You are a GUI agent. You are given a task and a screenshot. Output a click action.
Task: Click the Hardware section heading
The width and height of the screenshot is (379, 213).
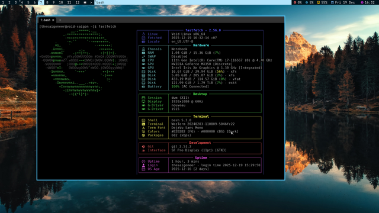[201, 45]
